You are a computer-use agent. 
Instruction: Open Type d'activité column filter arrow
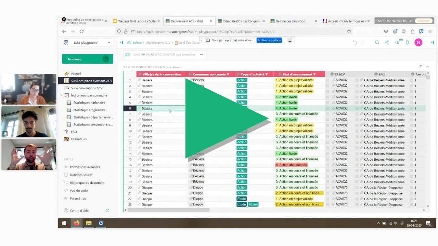pos(267,74)
